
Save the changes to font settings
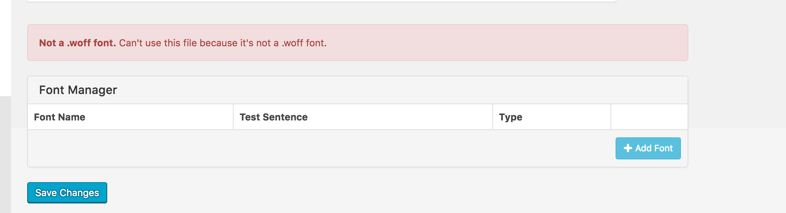point(67,192)
